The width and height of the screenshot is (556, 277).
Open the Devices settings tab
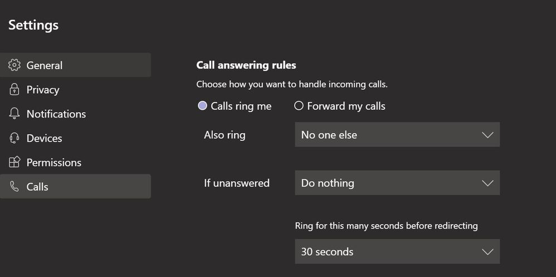coord(45,138)
